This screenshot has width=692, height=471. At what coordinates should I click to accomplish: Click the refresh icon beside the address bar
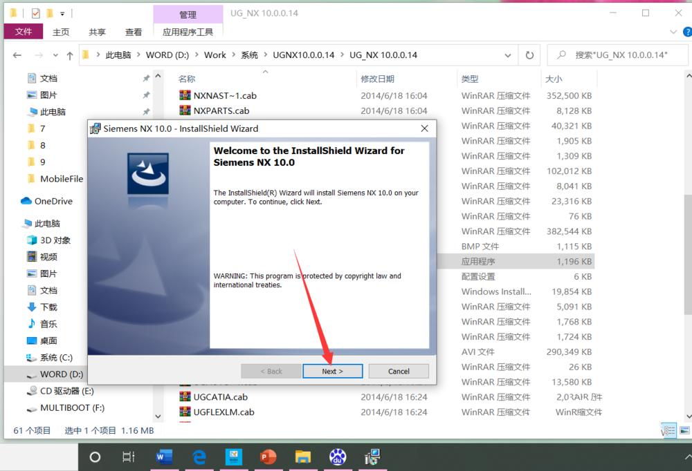coord(529,55)
